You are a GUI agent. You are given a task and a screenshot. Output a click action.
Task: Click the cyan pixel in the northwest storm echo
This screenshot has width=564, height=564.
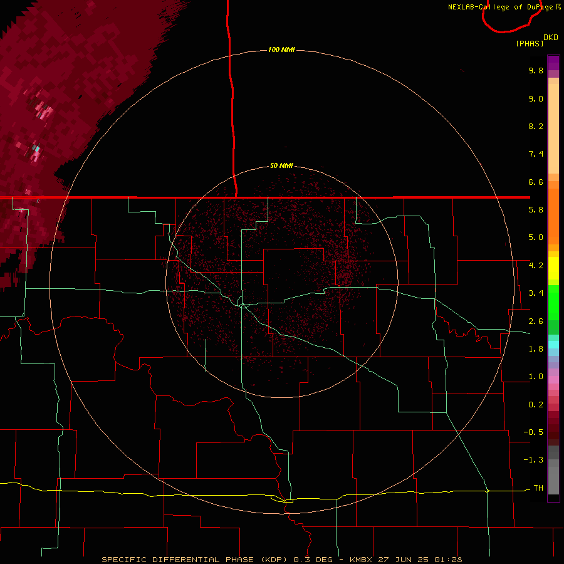tap(37, 148)
